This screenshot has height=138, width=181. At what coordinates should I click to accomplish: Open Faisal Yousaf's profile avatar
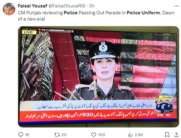coord(9,9)
